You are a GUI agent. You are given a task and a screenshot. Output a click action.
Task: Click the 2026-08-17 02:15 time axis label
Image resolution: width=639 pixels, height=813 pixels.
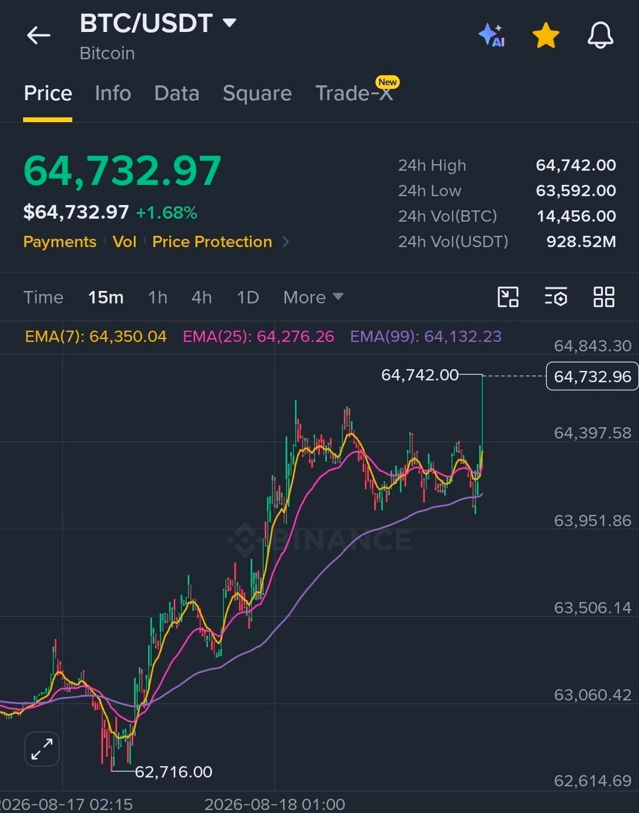[x=66, y=804]
